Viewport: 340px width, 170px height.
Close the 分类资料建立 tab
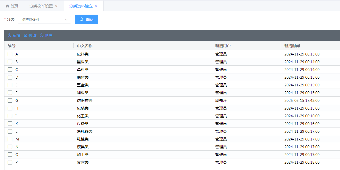96,6
